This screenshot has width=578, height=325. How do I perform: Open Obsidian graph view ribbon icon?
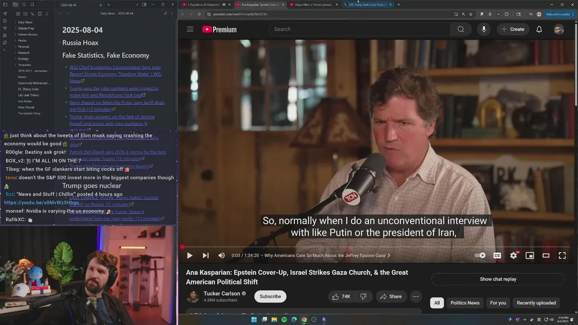click(5, 28)
